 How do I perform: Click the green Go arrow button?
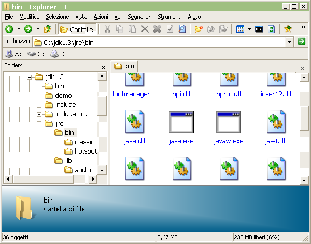tap(302, 41)
